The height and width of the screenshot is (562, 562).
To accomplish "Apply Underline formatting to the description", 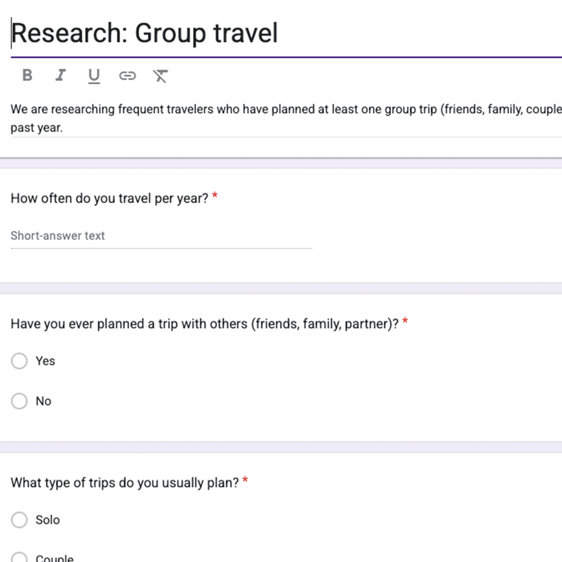I will tap(94, 76).
